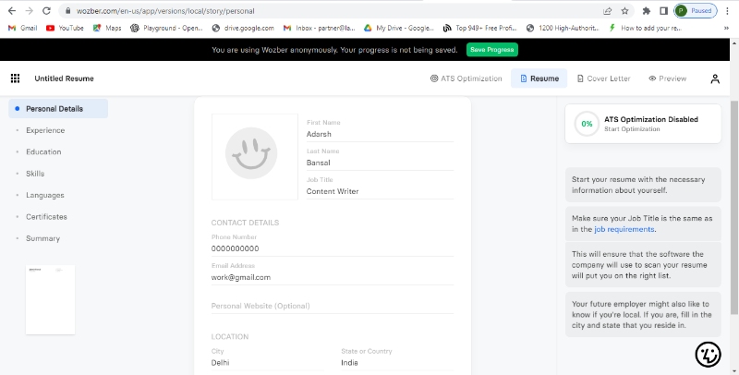Select Education in the sidebar
The image size is (739, 375).
[x=43, y=151]
